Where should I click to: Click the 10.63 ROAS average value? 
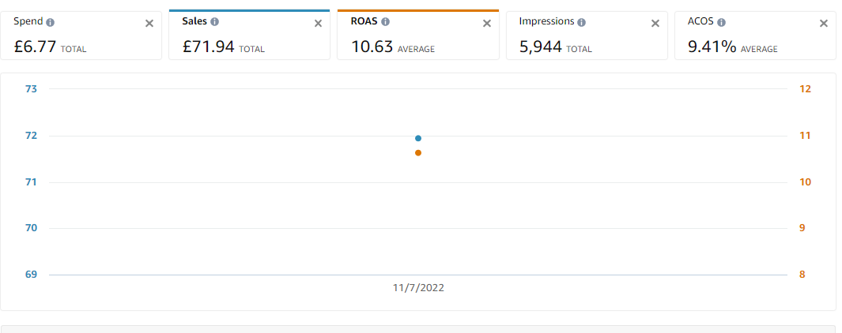[x=372, y=47]
